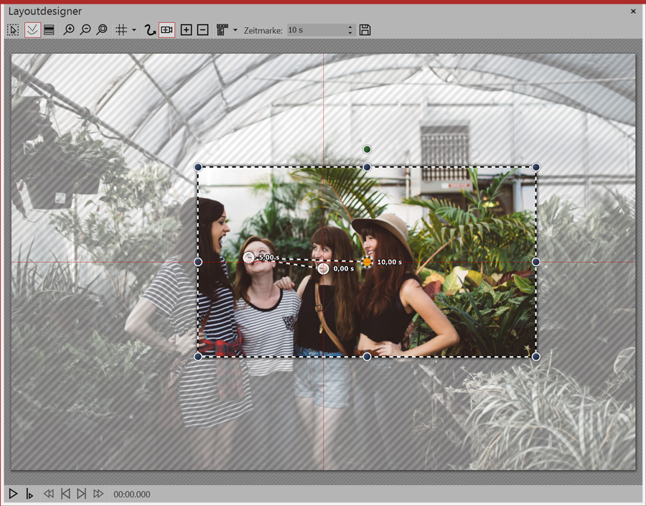Toggle the motion path mode button

click(x=32, y=30)
